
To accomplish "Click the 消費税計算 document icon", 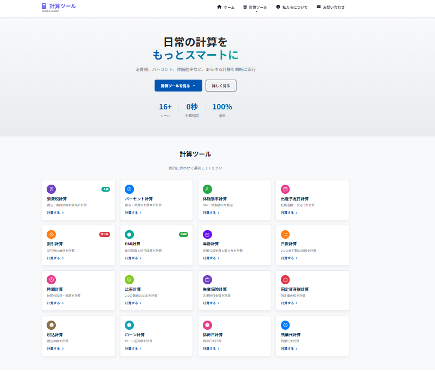I will coord(50,189).
